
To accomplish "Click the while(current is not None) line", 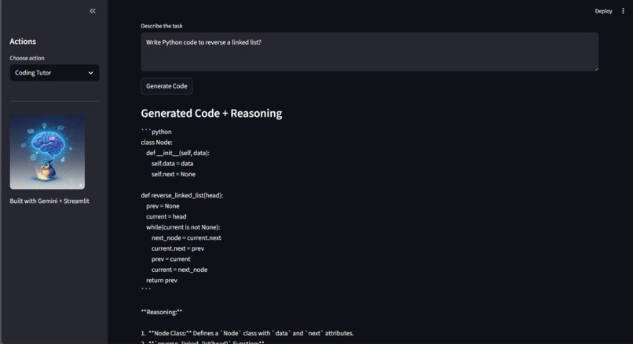I will click(x=183, y=227).
